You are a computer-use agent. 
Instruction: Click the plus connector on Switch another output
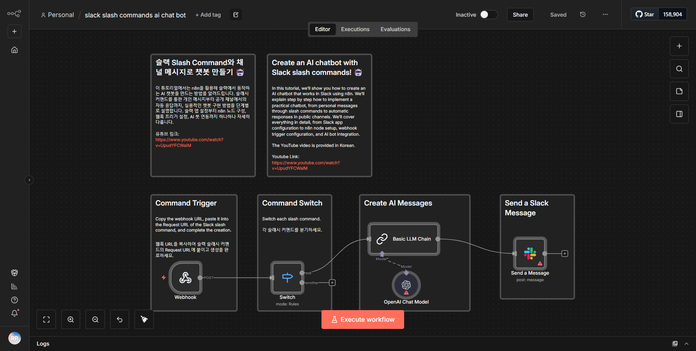coord(332,283)
